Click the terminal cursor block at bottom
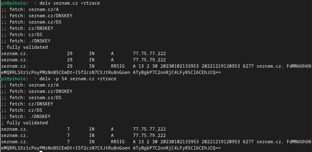The width and height of the screenshot is (312, 152). tap(41, 151)
